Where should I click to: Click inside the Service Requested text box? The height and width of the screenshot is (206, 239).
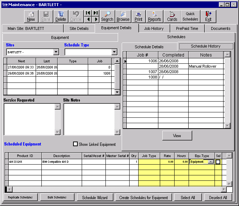pyautogui.click(x=29, y=119)
